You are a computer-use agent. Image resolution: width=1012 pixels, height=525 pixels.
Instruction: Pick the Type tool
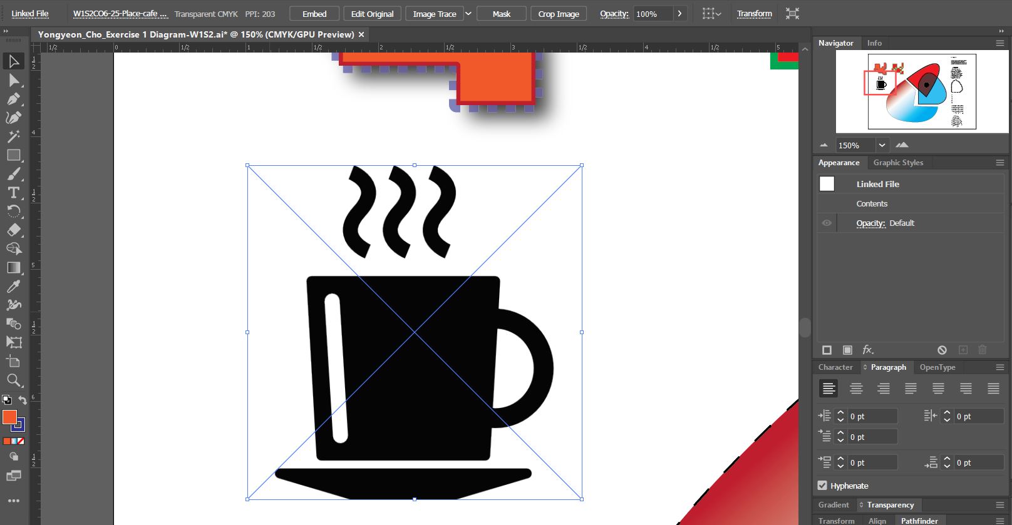pos(13,193)
